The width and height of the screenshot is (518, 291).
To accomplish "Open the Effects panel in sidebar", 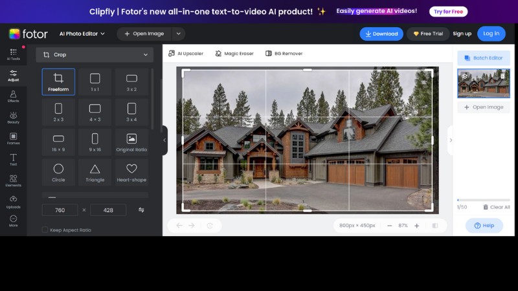I will click(x=13, y=96).
